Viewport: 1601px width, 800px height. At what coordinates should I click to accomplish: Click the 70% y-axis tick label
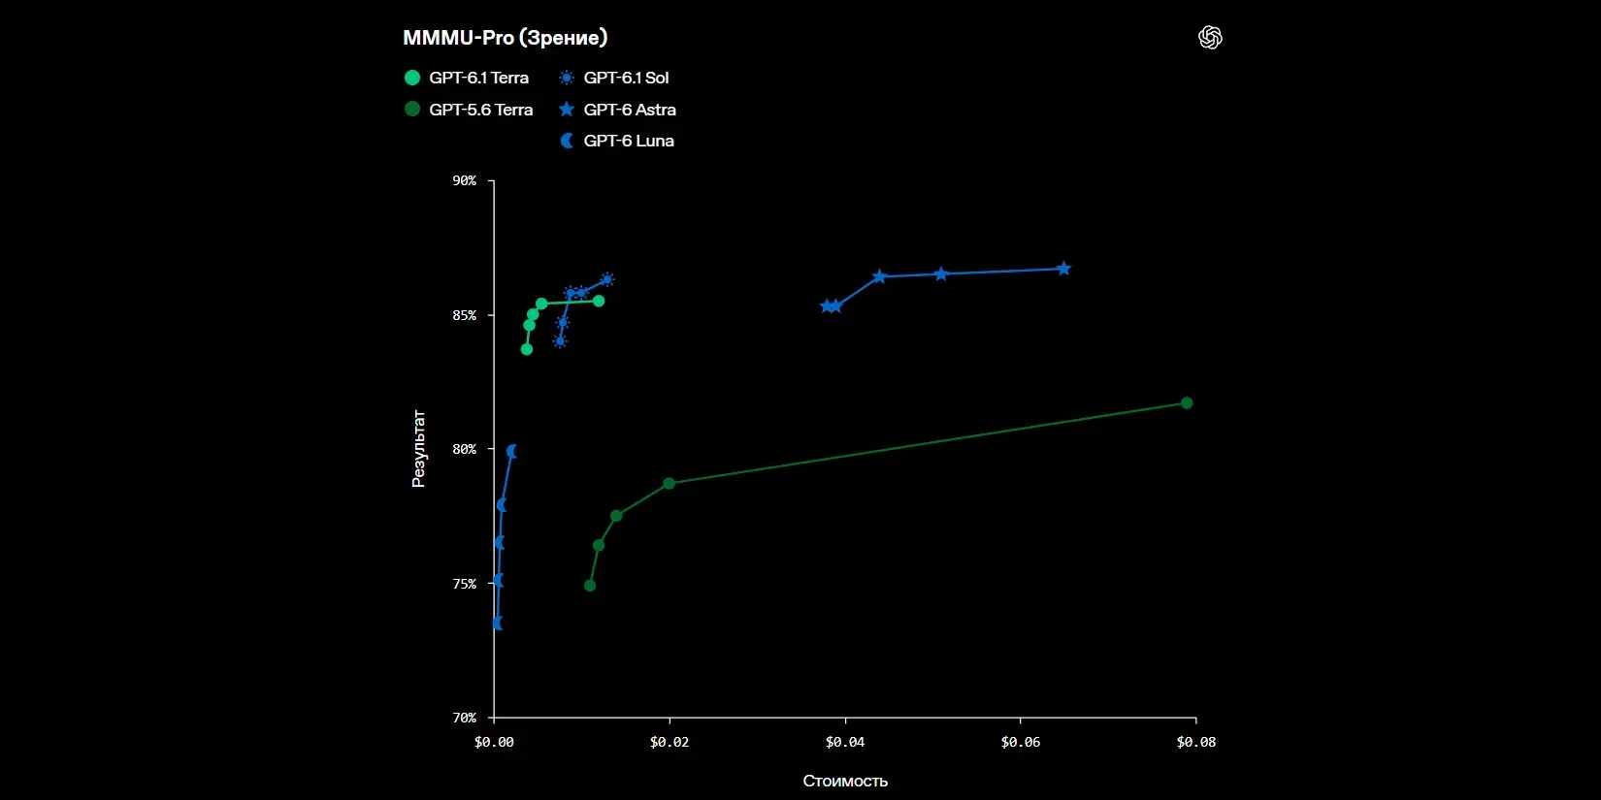click(465, 719)
